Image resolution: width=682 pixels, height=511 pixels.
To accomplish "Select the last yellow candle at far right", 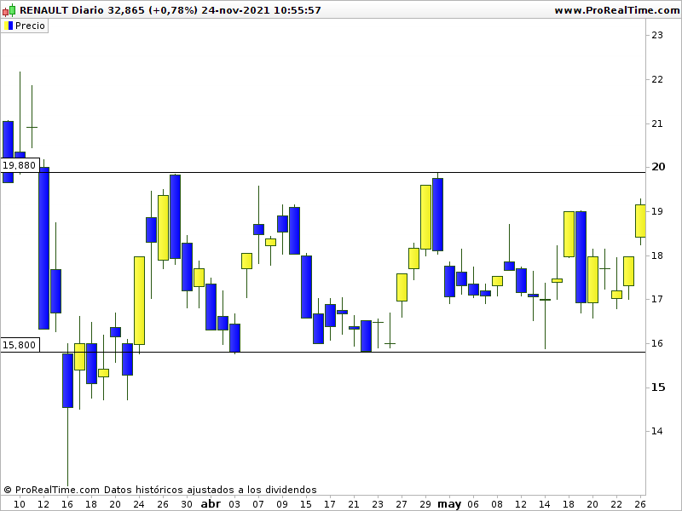I will [x=640, y=221].
